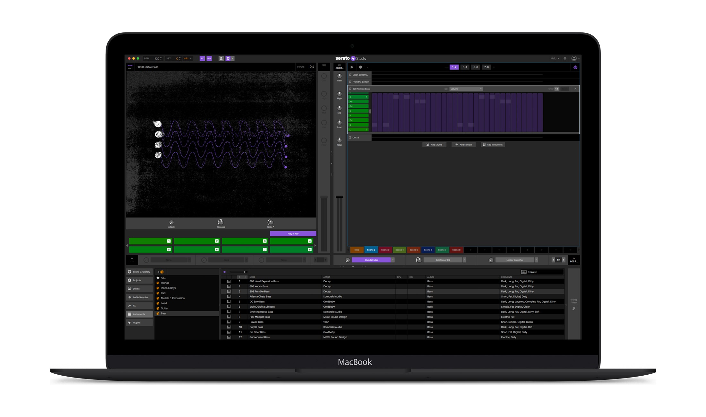This screenshot has height=417, width=706.
Task: Open the Audio Samples sidebar panel
Action: click(140, 297)
